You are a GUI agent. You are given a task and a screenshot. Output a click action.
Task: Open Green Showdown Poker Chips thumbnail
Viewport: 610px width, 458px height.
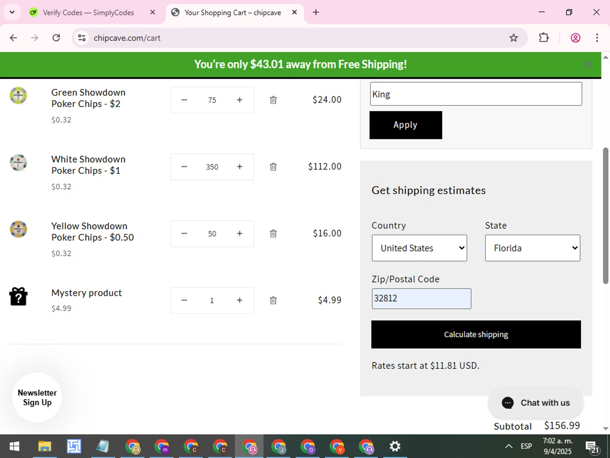[18, 96]
